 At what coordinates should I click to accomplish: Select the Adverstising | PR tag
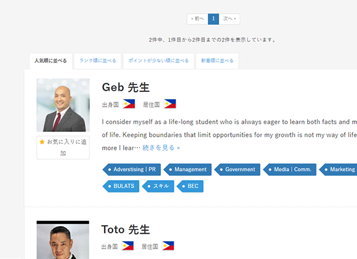tap(132, 170)
